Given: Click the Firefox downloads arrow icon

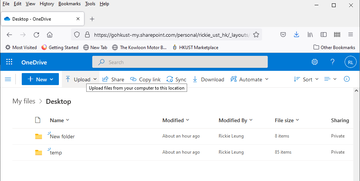Looking at the screenshot, I should 296,34.
